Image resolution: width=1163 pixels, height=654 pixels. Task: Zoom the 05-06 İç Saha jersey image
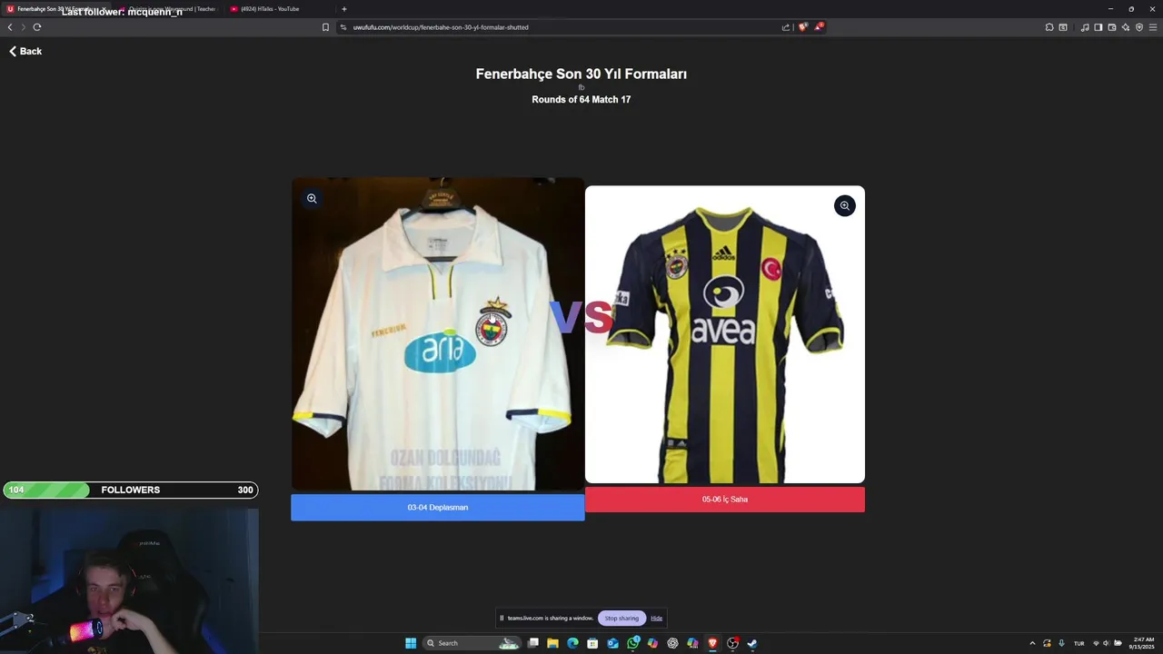[844, 206]
